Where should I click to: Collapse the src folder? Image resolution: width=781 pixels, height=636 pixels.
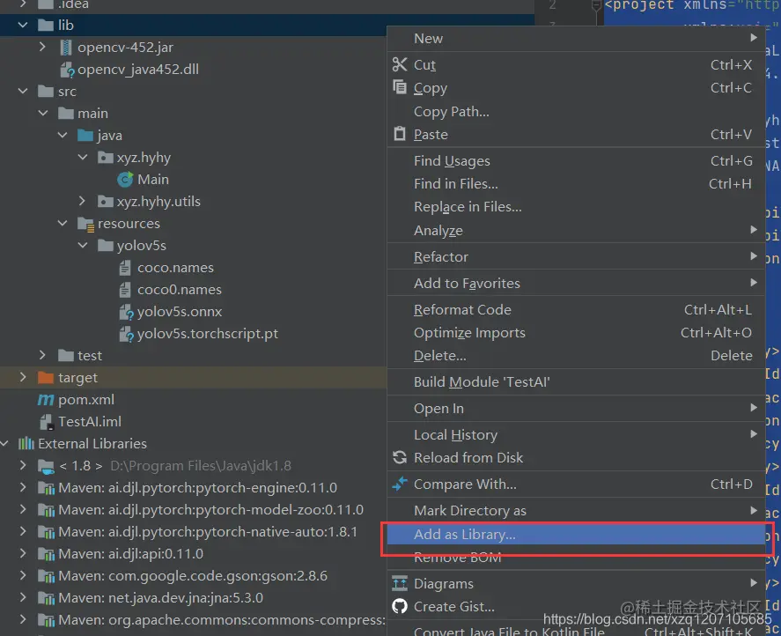[x=23, y=92]
